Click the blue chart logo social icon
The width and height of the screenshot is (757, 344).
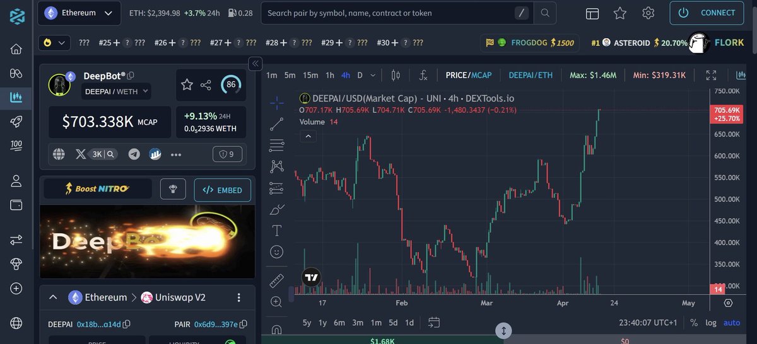click(x=155, y=154)
